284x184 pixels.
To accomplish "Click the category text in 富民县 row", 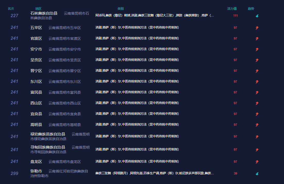I will pos(137,92).
